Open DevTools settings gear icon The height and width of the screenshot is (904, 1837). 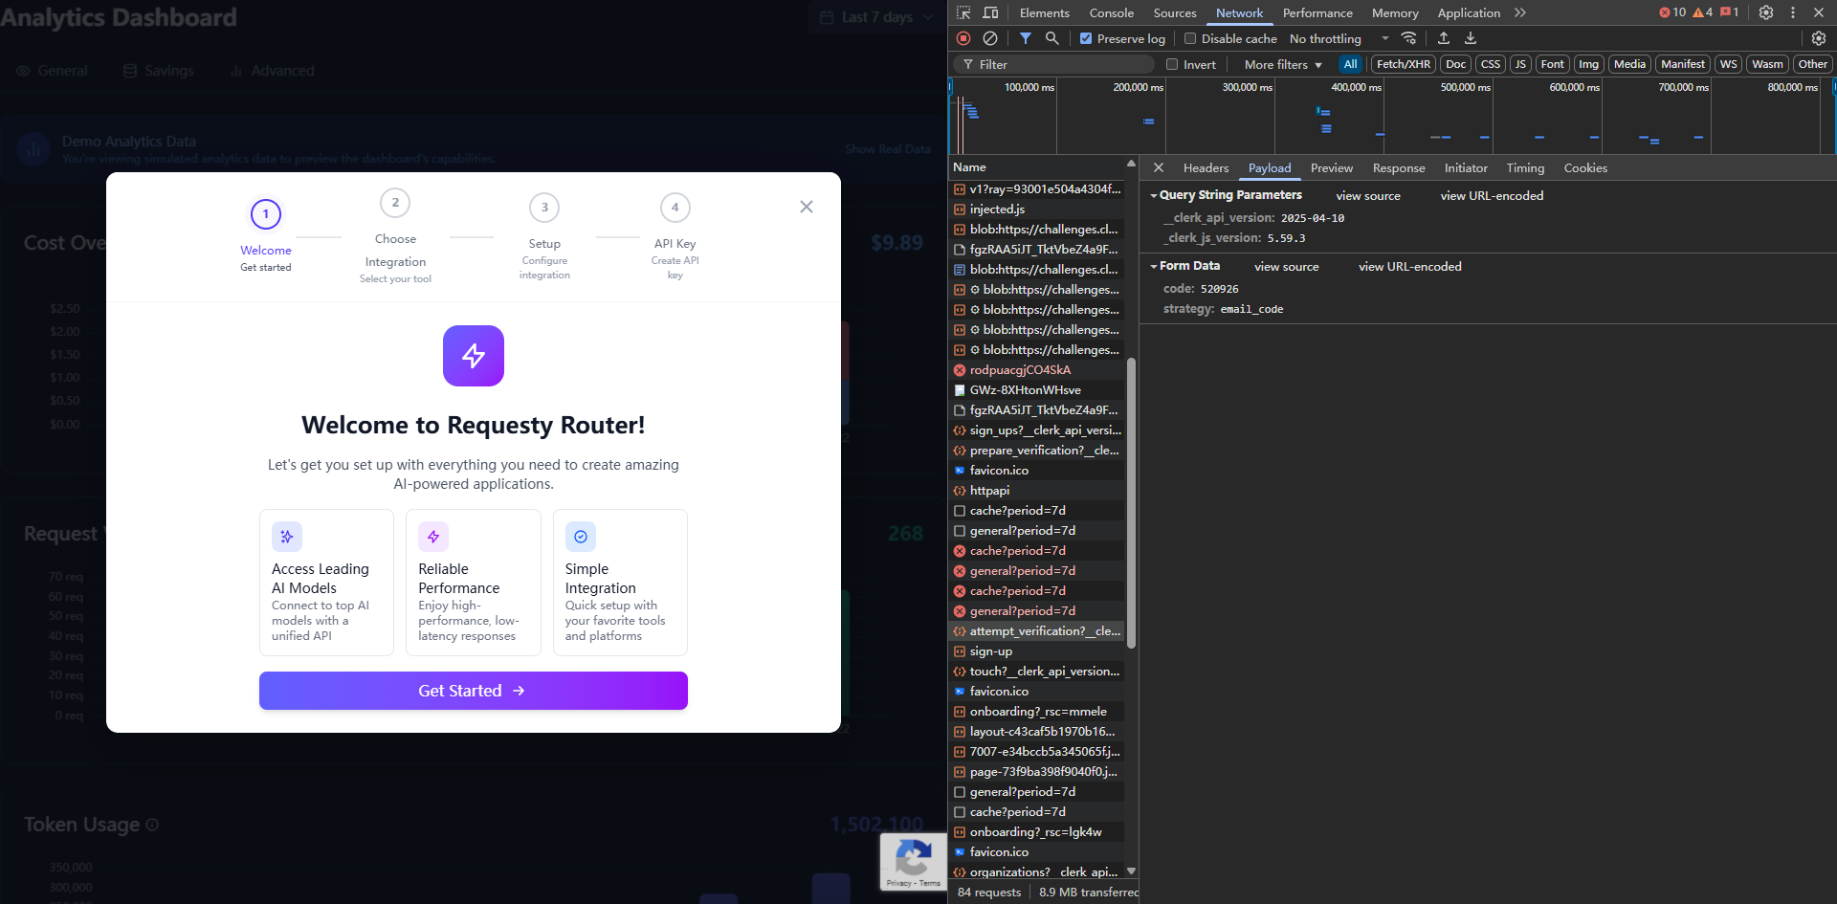[x=1766, y=12]
